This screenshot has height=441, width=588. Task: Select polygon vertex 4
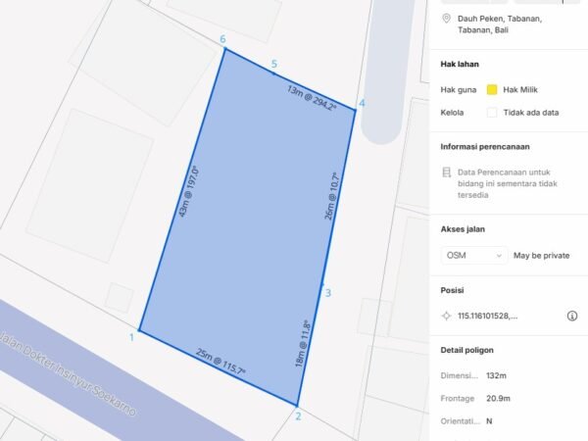pyautogui.click(x=355, y=109)
